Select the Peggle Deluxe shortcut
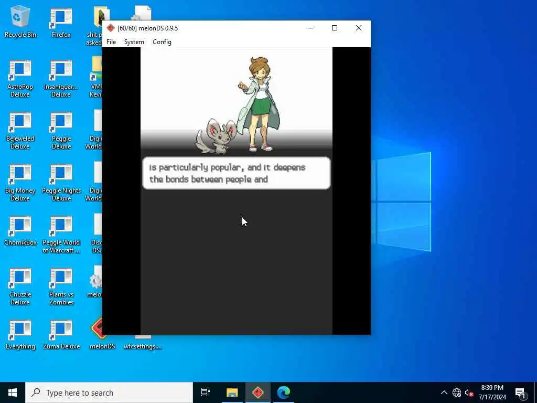The width and height of the screenshot is (537, 403). [x=61, y=130]
